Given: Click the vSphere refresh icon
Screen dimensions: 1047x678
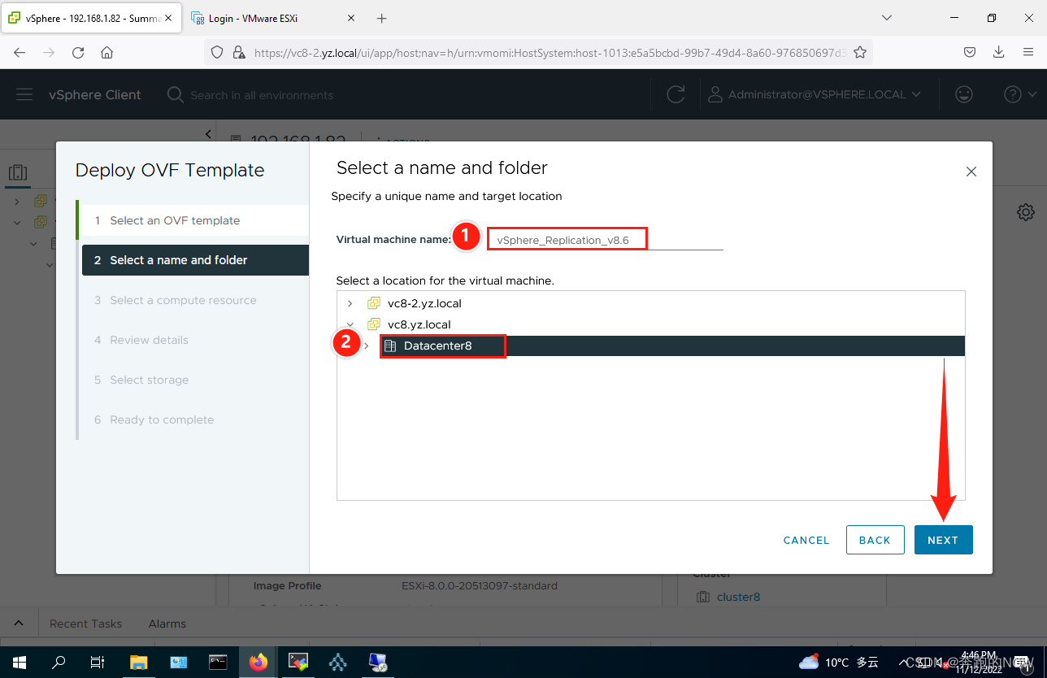Looking at the screenshot, I should (676, 95).
